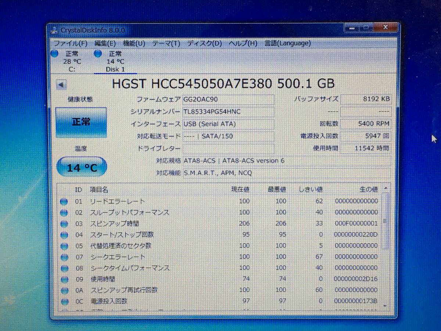Click the ID column header
This screenshot has width=441, height=331.
(78, 190)
